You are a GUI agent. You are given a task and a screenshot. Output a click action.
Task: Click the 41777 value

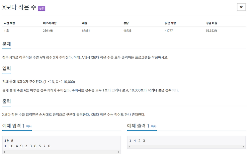[169, 30]
